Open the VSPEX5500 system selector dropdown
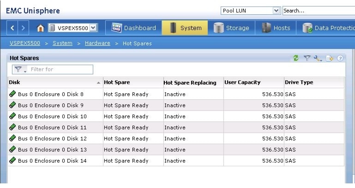 point(93,28)
